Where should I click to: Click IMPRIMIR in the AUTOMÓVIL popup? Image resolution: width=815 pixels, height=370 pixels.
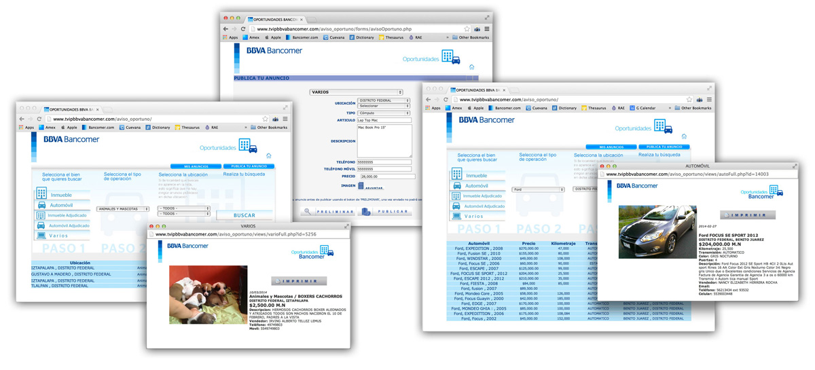tap(748, 215)
